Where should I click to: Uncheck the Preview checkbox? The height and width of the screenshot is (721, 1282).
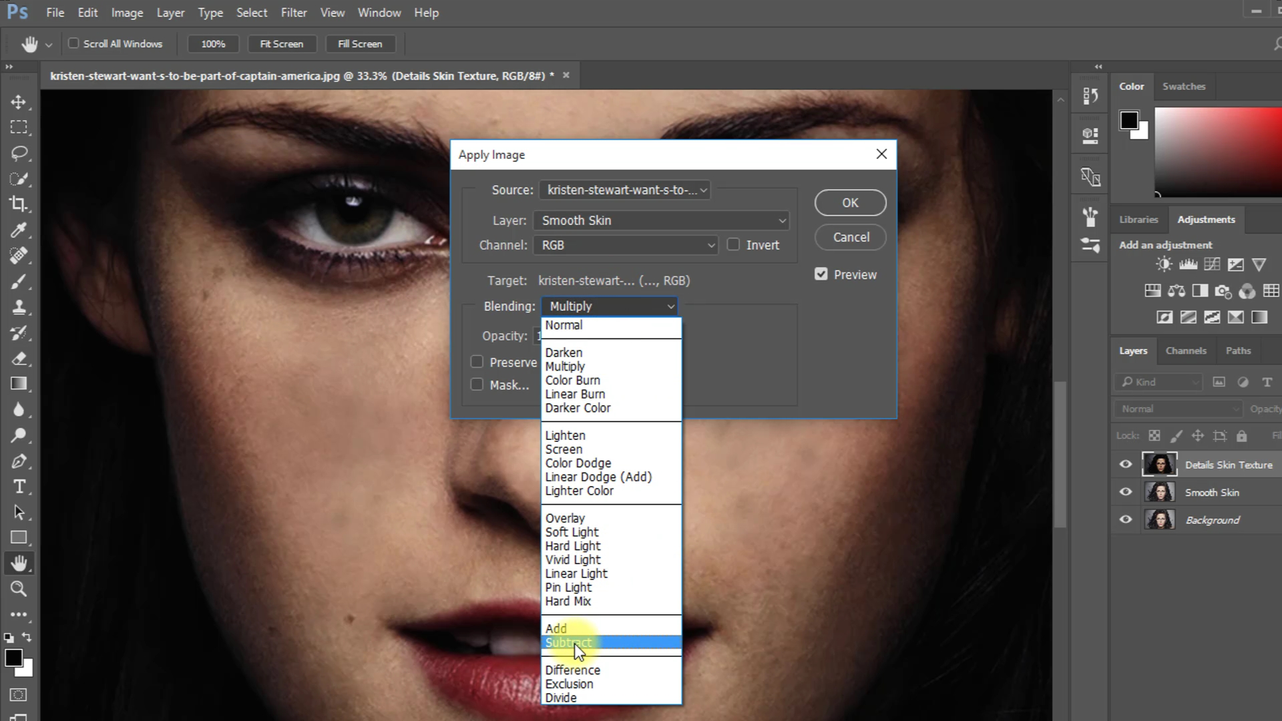coord(821,274)
